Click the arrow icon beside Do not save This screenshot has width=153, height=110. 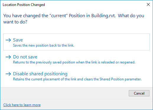click(x=8, y=57)
